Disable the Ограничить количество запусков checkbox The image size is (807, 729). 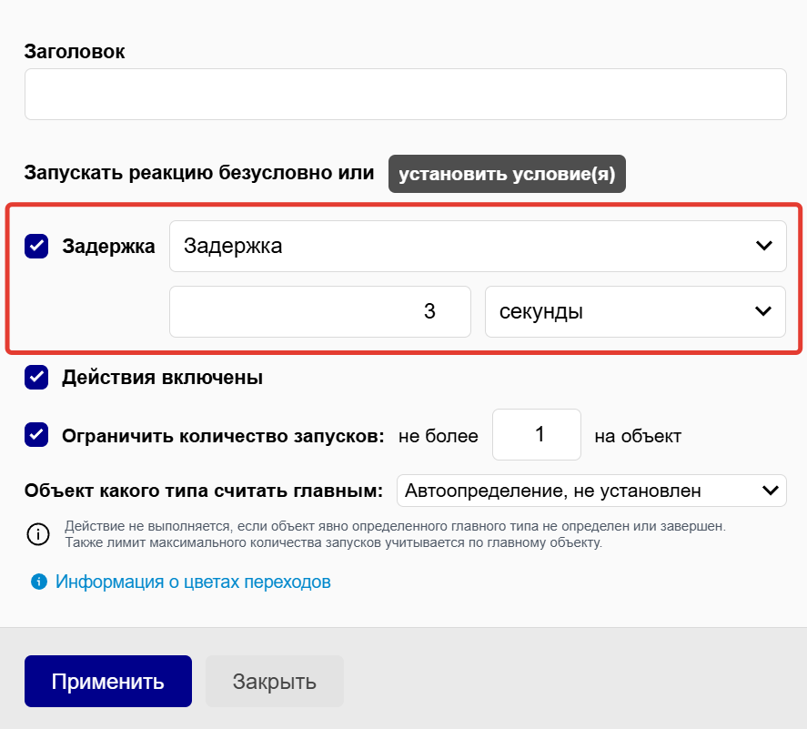36,435
